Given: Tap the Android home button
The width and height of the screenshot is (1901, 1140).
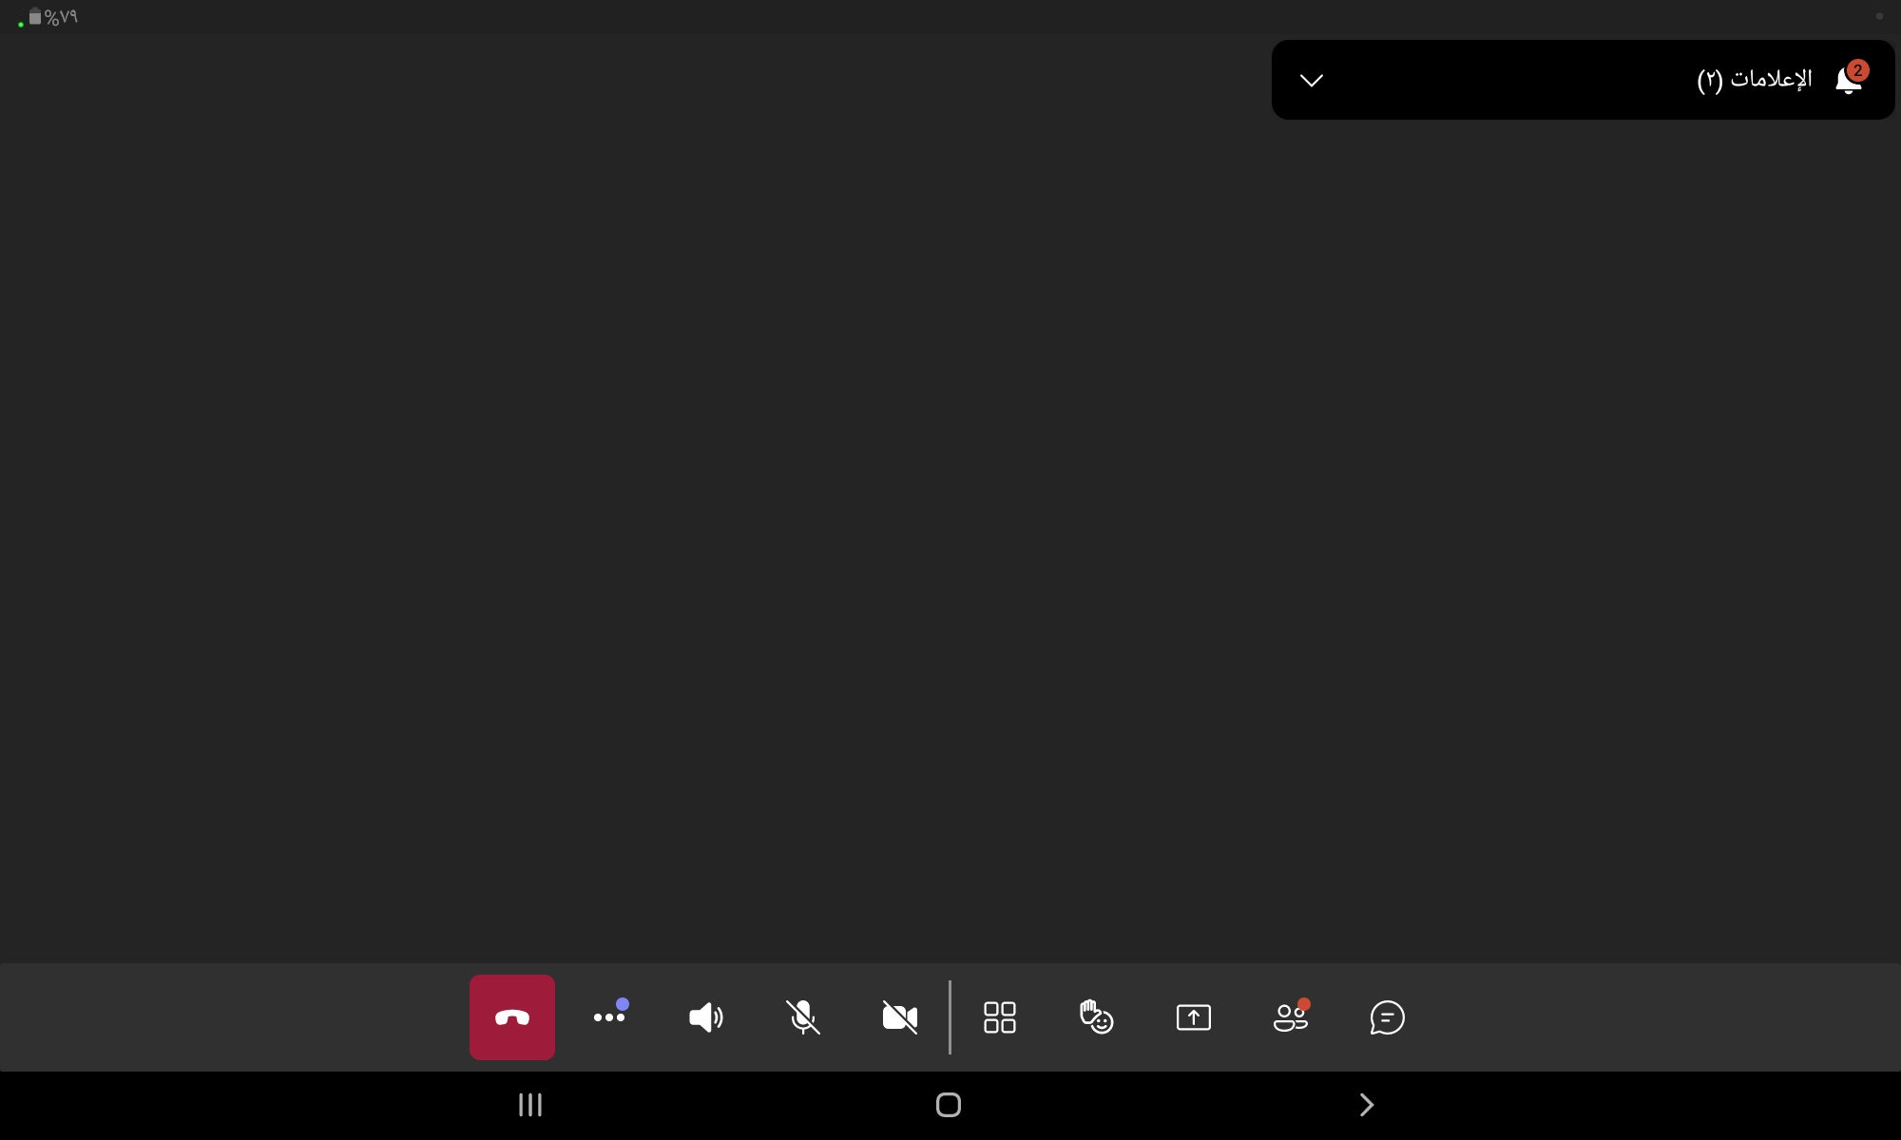Looking at the screenshot, I should [949, 1105].
